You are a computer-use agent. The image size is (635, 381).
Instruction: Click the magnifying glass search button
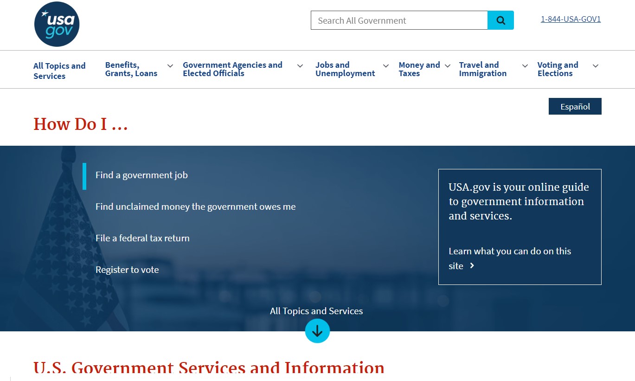pos(500,20)
